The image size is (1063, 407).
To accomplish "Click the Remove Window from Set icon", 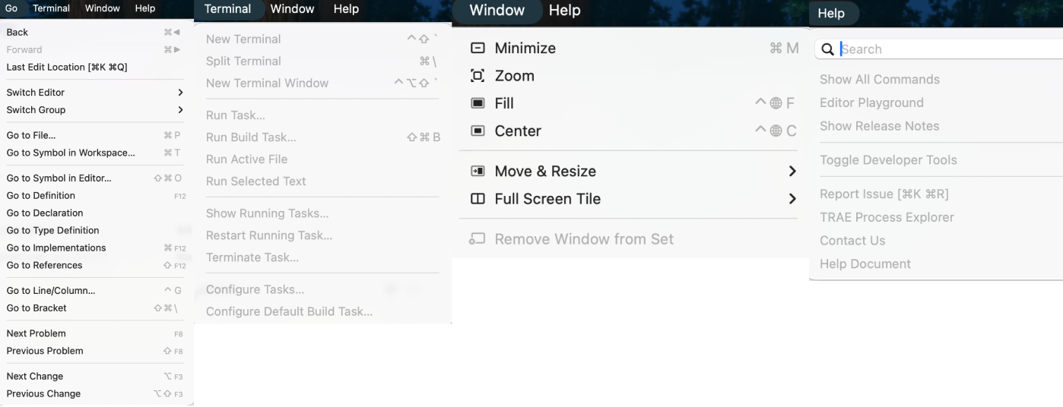I will (478, 239).
